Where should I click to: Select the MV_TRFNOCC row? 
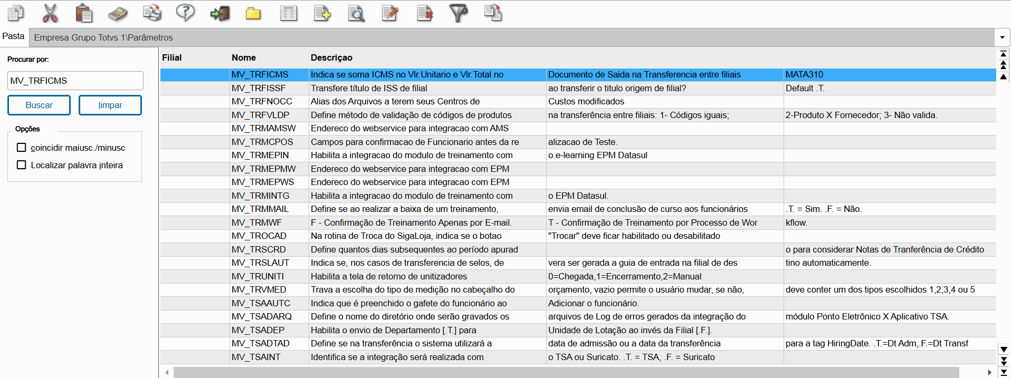coord(578,101)
